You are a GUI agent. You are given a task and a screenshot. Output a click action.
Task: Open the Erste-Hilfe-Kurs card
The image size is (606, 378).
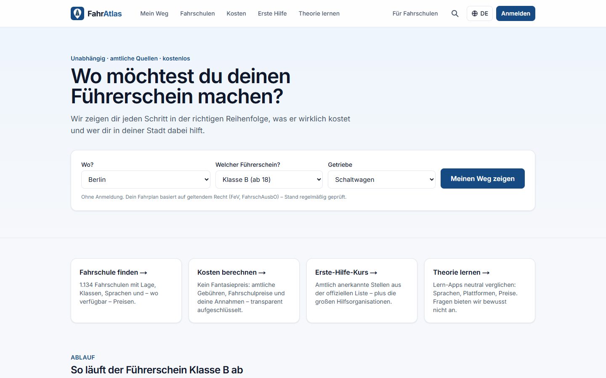tap(362, 291)
